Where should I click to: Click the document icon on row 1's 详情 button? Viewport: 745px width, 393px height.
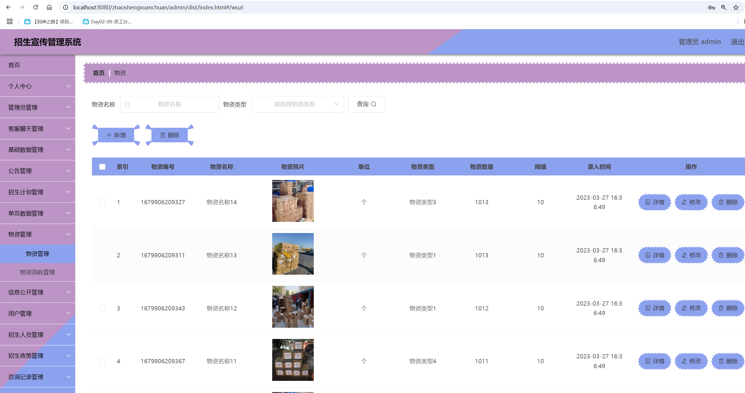[647, 202]
